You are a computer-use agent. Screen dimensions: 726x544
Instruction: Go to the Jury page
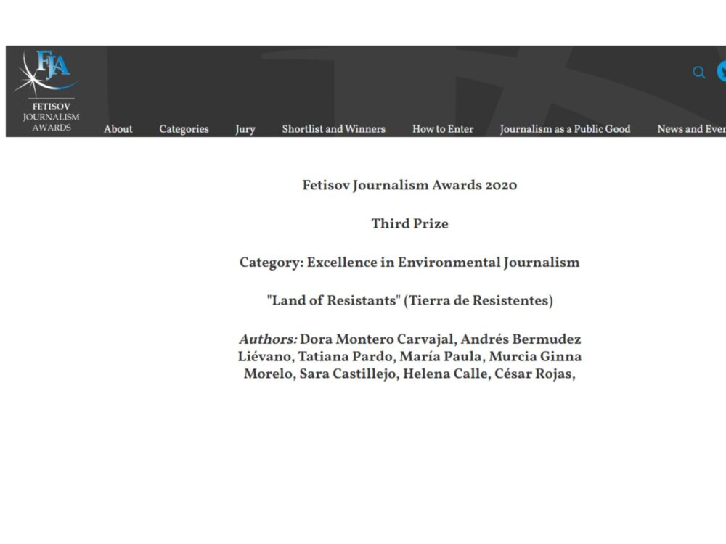pyautogui.click(x=245, y=129)
